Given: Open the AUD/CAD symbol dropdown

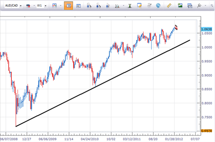Looking at the screenshot, I should pos(13,6).
